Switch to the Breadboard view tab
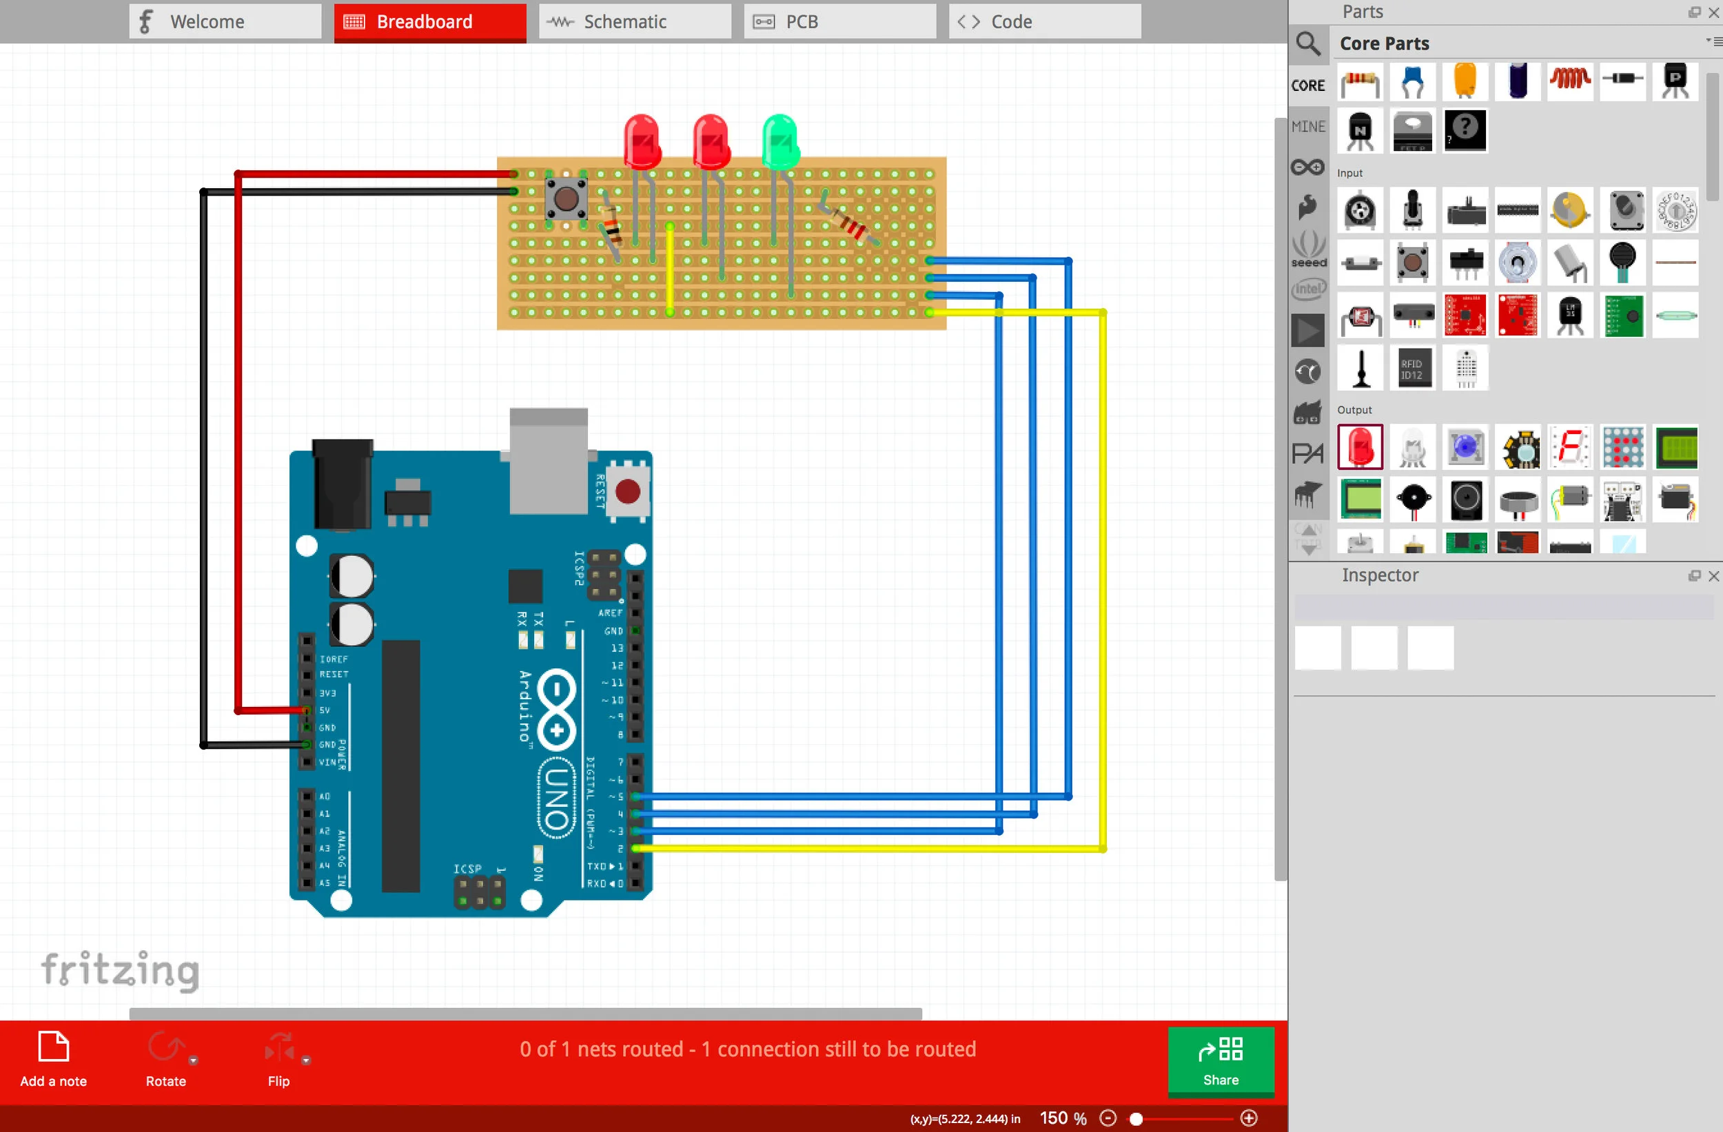 (430, 22)
